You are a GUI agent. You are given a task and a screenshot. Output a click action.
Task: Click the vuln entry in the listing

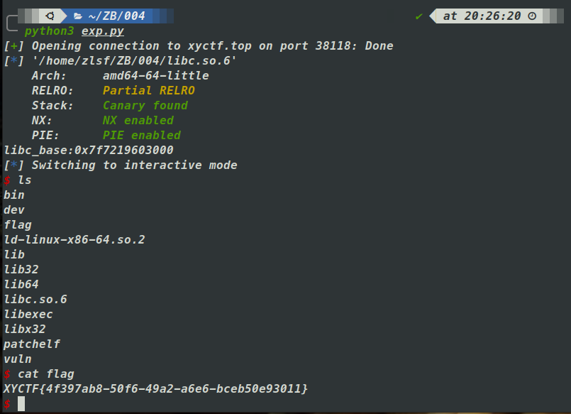(x=18, y=359)
